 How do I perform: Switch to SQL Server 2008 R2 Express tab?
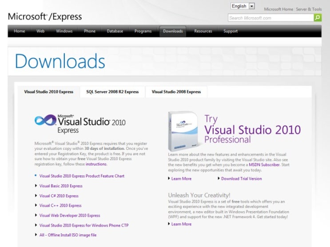click(112, 92)
